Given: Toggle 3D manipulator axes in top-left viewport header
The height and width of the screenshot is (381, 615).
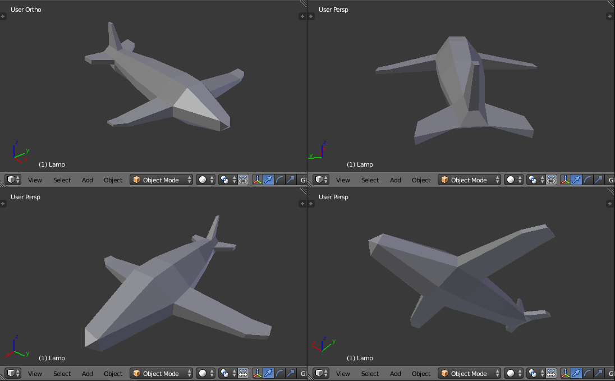Looking at the screenshot, I should point(258,180).
